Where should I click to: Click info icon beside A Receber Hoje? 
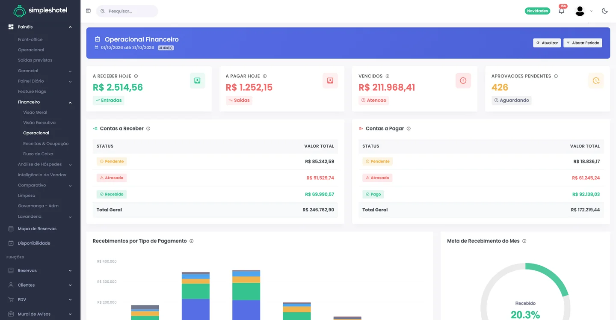coord(136,76)
